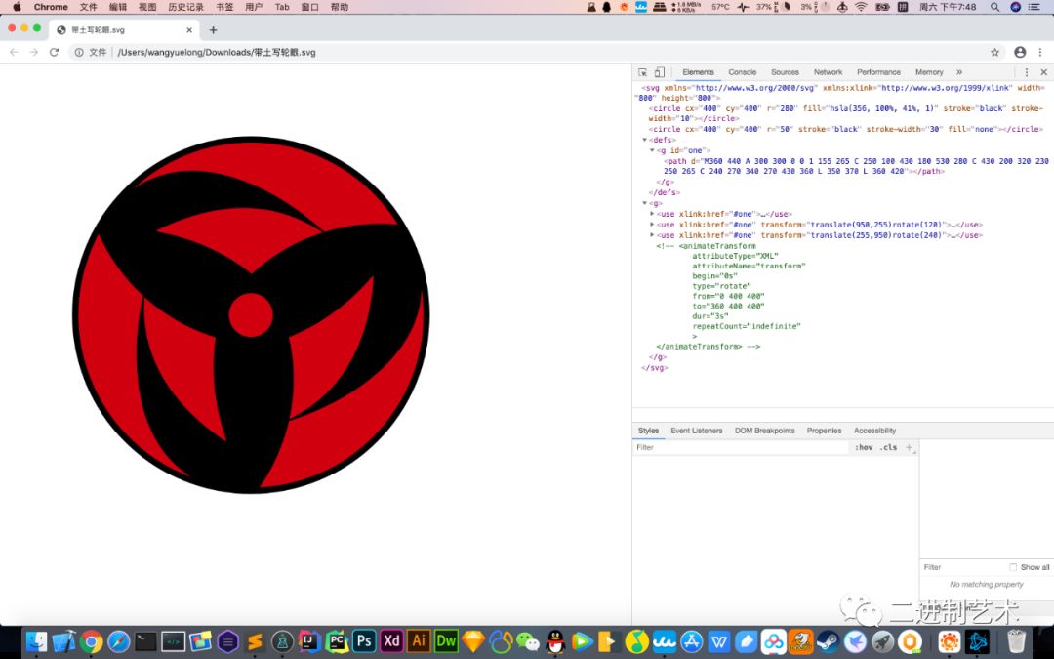
Task: Open PyCharm from the dock
Action: coord(337,640)
